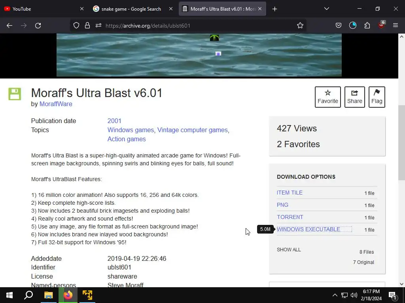Open the uBlock Origin extension icon
405x303 pixels.
click(382, 25)
